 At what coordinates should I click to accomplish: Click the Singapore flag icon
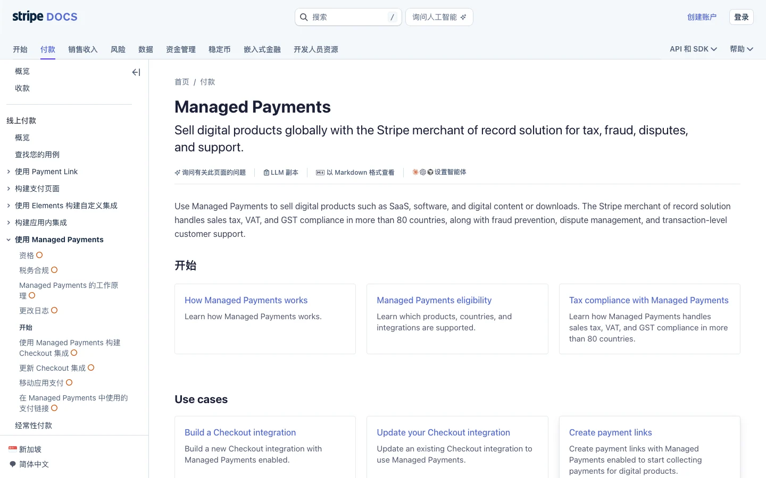pyautogui.click(x=13, y=449)
